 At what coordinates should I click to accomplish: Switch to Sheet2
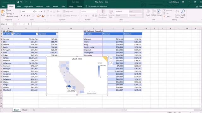[x=25, y=110]
